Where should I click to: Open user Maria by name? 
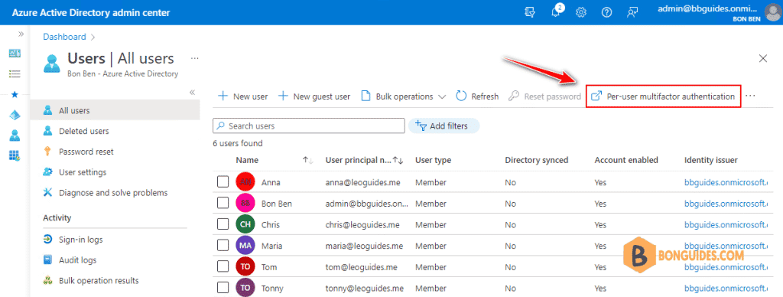pos(271,246)
